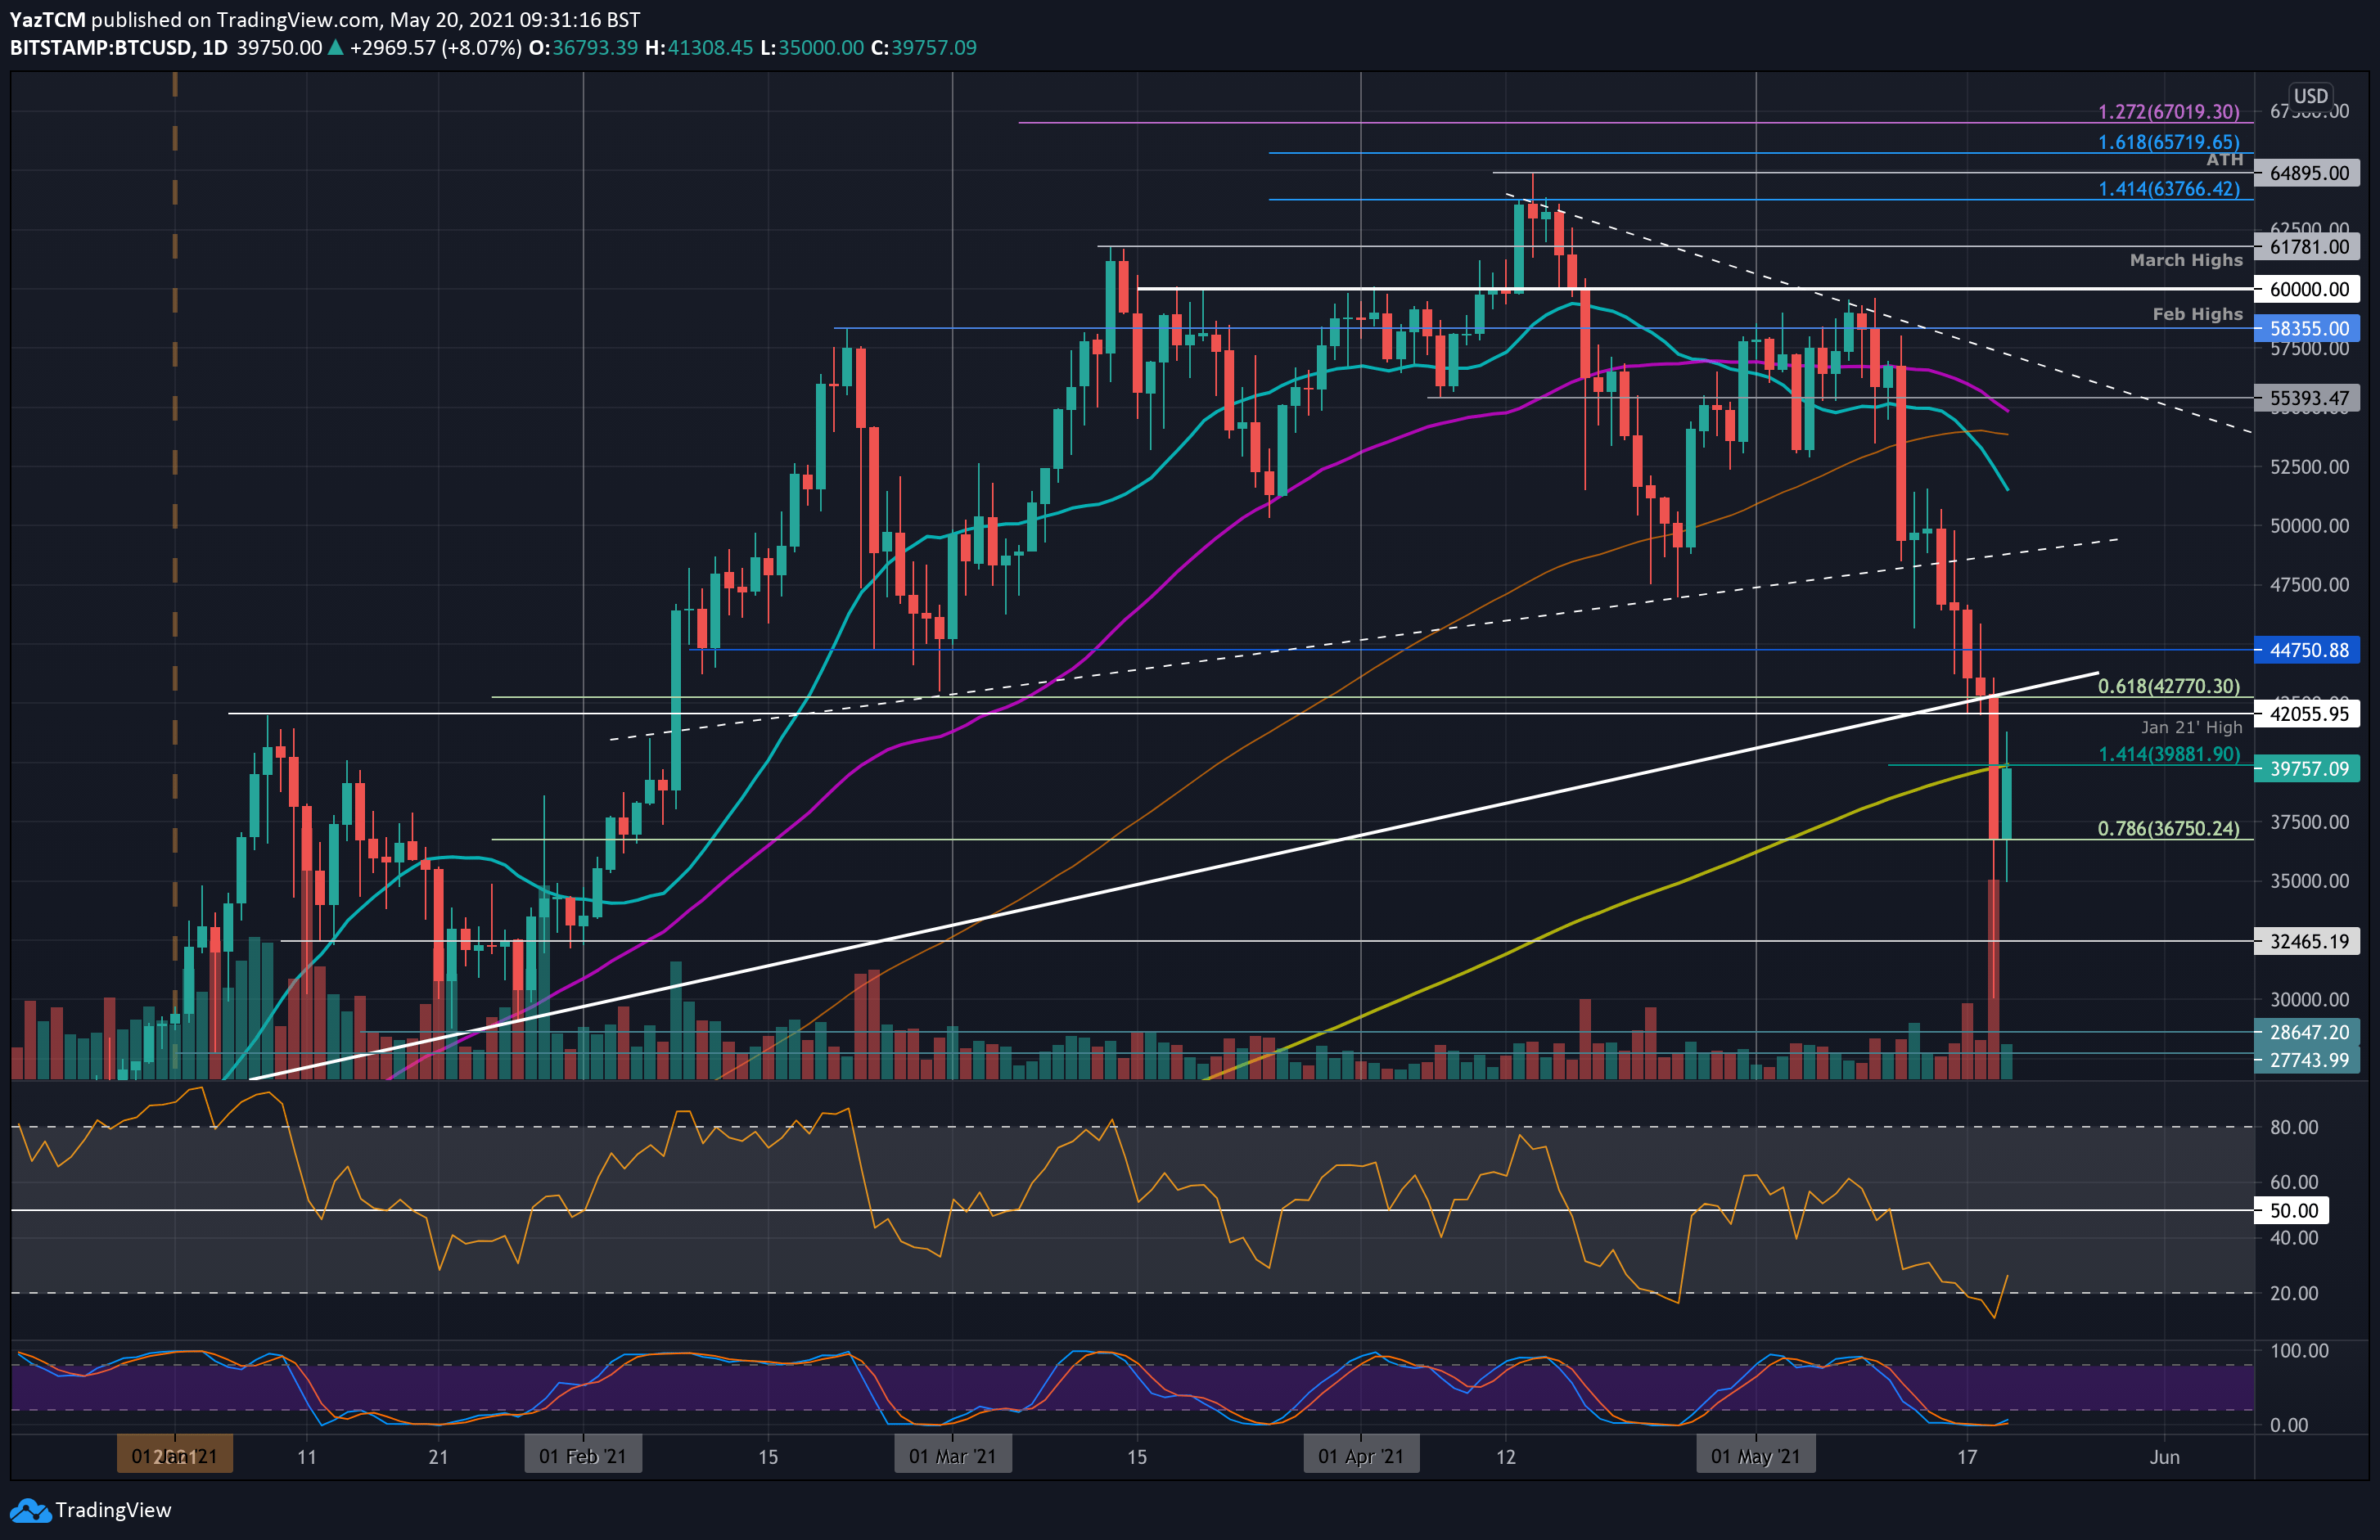
Task: Click the stochastic 100.00 axis label
Action: point(2299,1351)
